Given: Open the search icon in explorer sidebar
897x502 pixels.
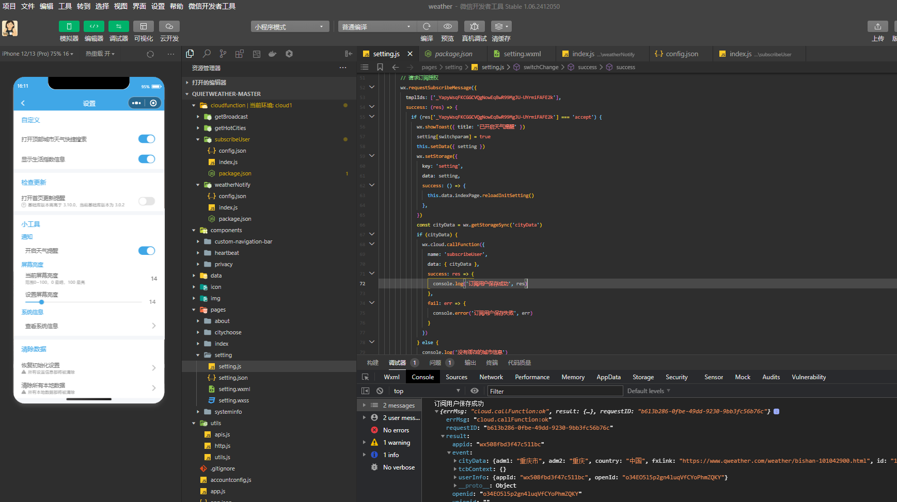Looking at the screenshot, I should (x=207, y=54).
